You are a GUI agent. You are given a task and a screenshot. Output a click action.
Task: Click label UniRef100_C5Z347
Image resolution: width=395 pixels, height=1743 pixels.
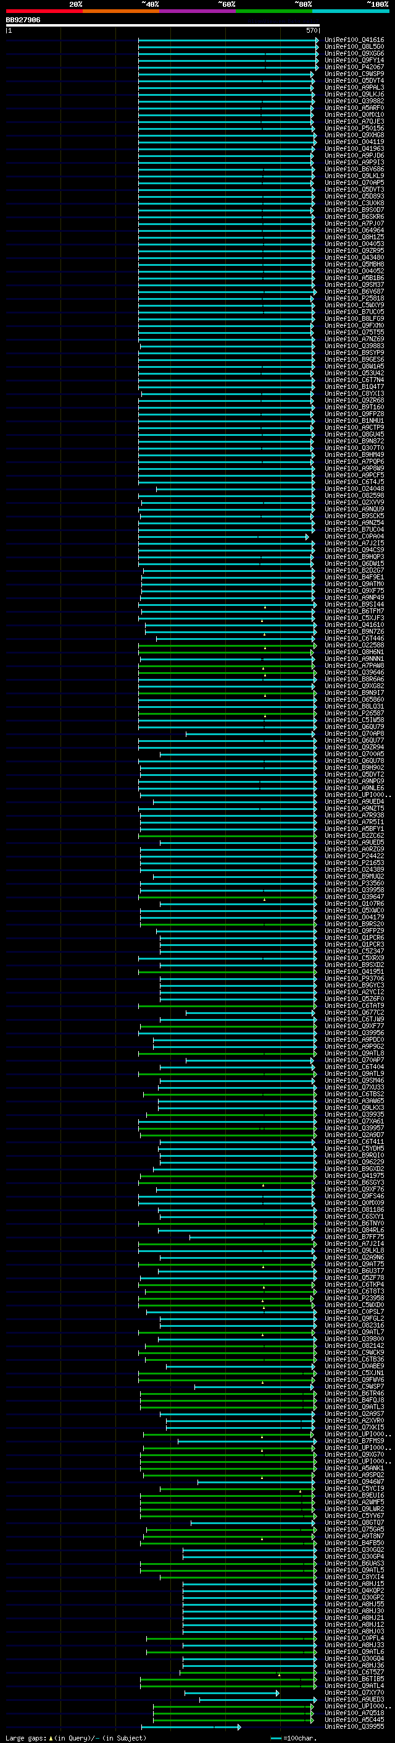354,952
